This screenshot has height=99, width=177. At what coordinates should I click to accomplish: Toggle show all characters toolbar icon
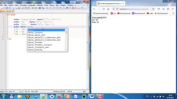tap(64, 8)
